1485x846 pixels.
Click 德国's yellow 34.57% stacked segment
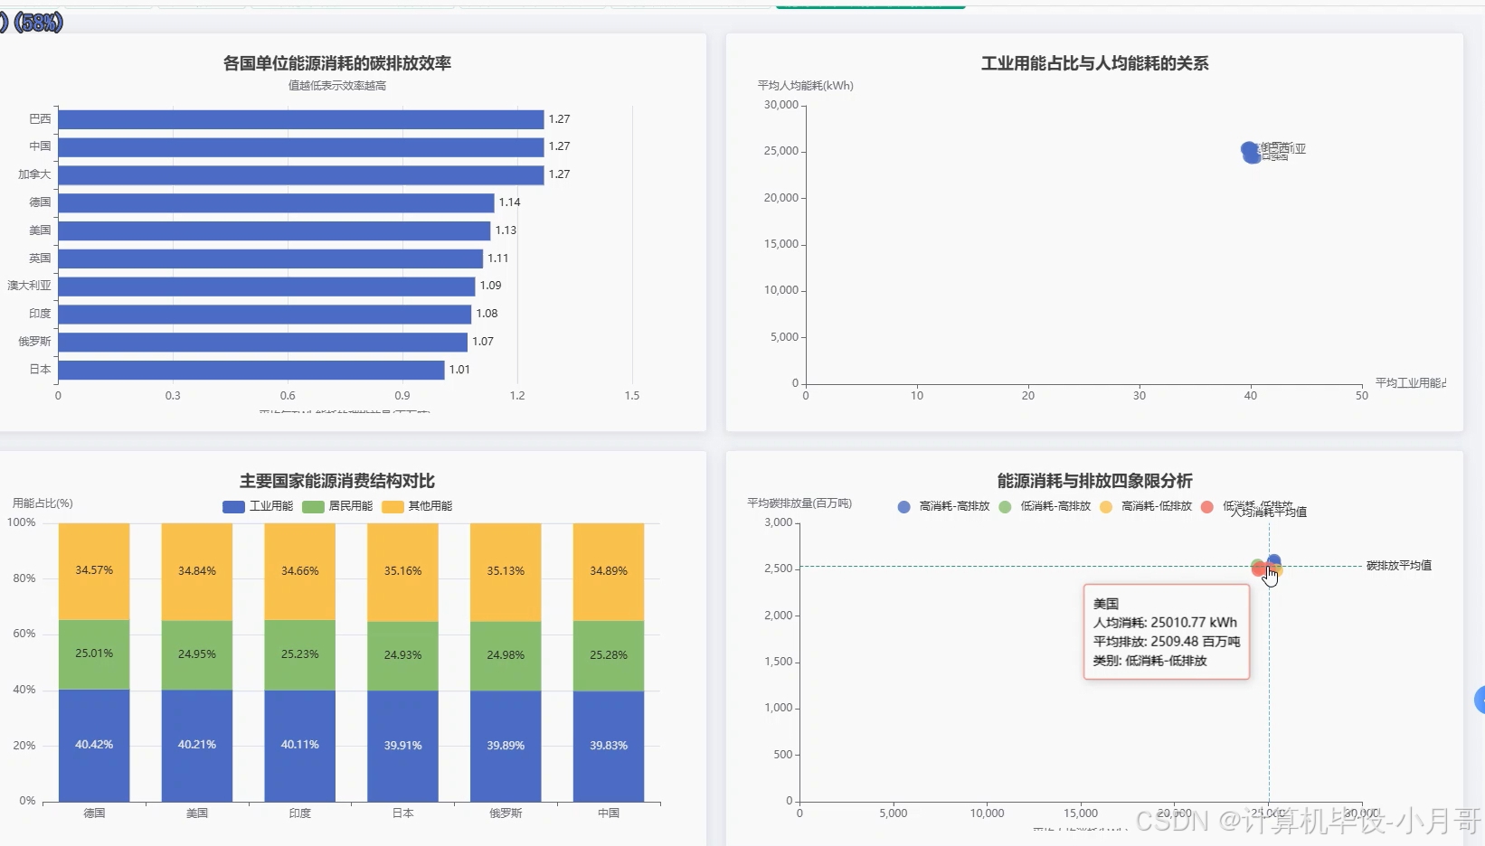[x=94, y=571]
